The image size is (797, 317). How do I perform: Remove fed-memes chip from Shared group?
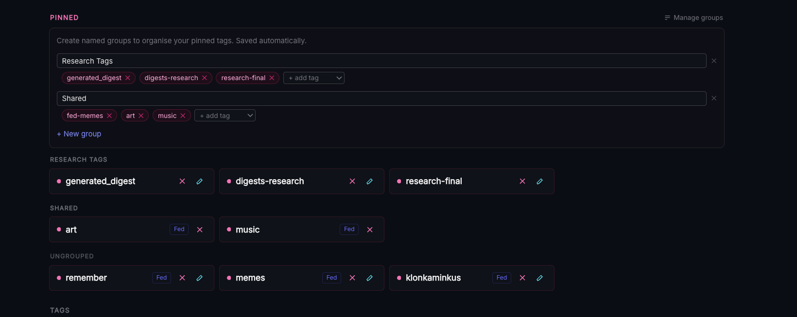click(109, 116)
